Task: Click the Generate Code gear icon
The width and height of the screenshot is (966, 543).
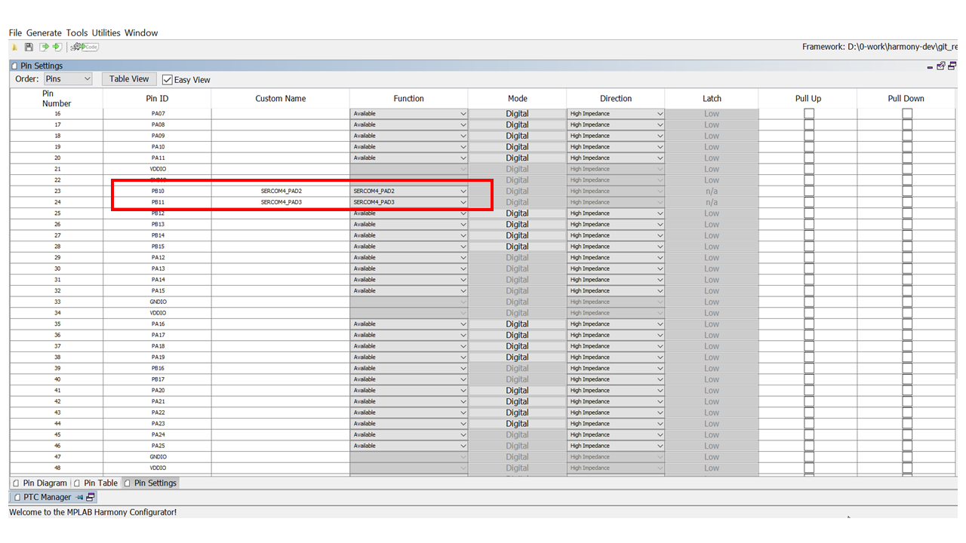Action: (x=84, y=48)
